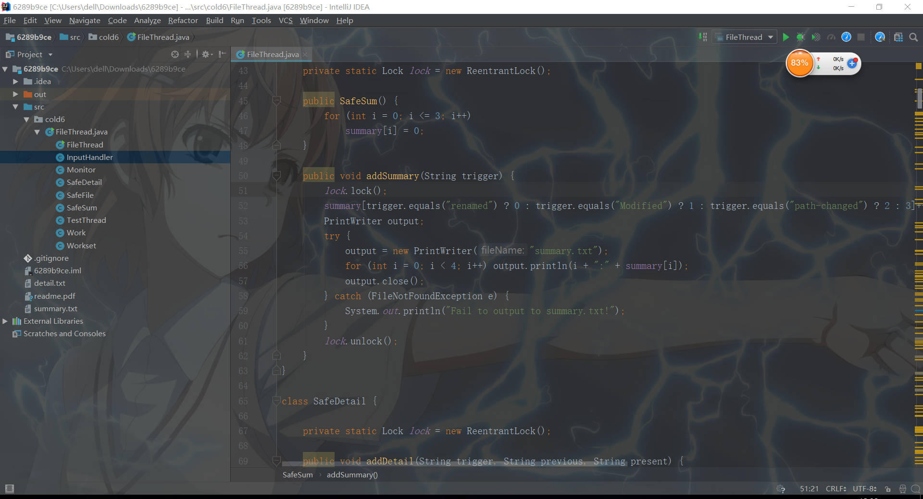Open the File menu
The height and width of the screenshot is (499, 923).
pyautogui.click(x=10, y=20)
